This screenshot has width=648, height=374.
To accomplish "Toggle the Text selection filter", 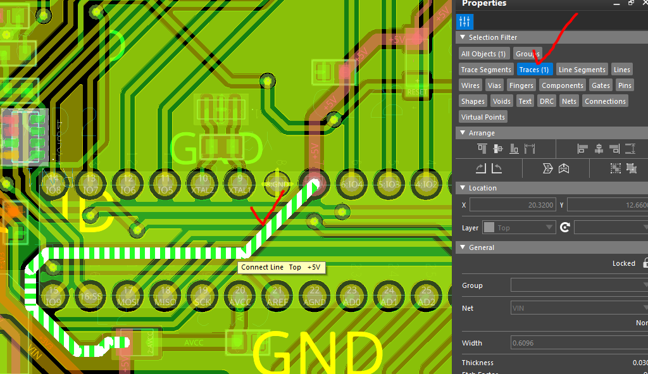I will point(525,101).
